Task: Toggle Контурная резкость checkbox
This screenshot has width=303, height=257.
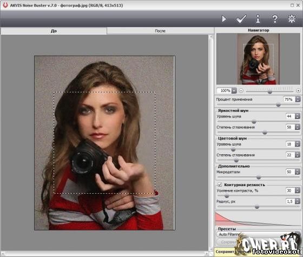Action: tap(220, 184)
